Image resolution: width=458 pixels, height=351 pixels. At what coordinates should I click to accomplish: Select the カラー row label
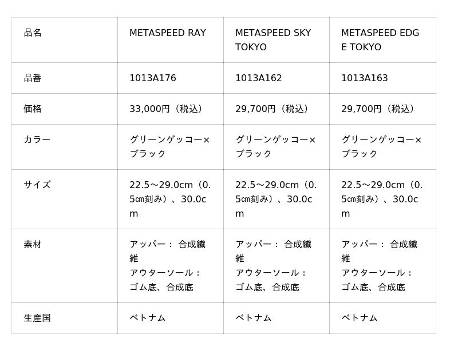point(37,140)
